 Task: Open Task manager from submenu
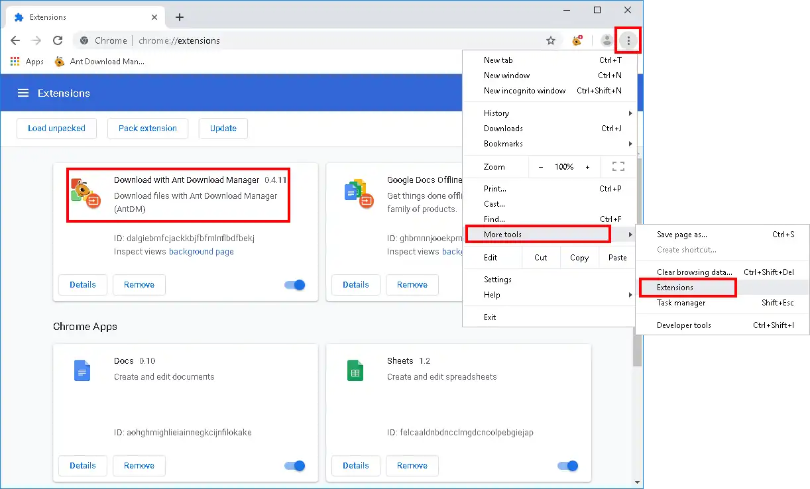(x=723, y=303)
